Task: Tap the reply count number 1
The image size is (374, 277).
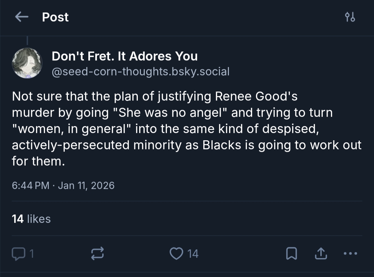Action: coord(31,254)
